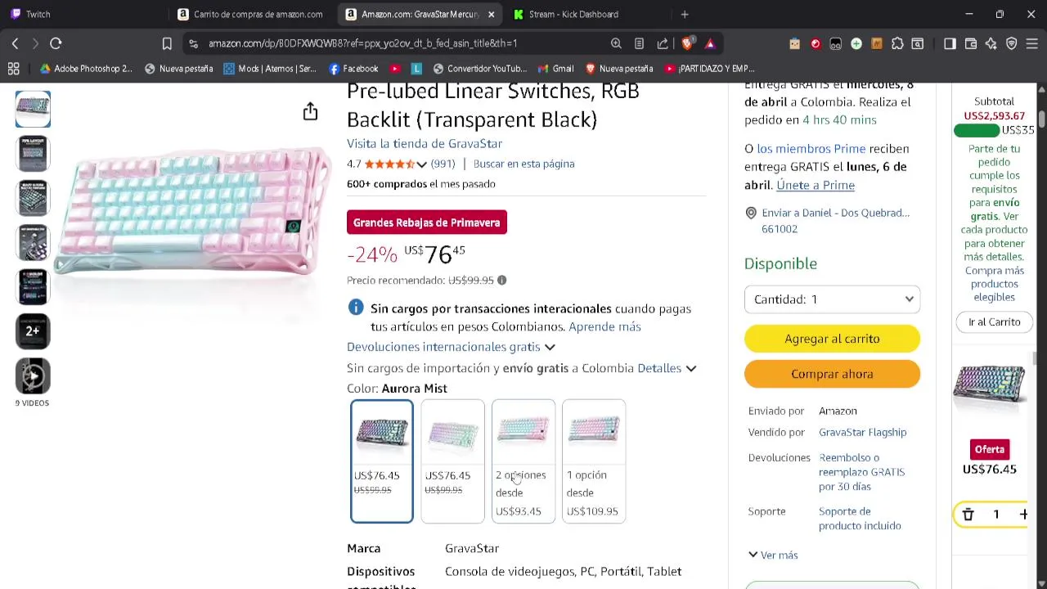Viewport: 1047px width, 589px height.
Task: Open the Cantidad quantity dropdown
Action: click(x=832, y=299)
